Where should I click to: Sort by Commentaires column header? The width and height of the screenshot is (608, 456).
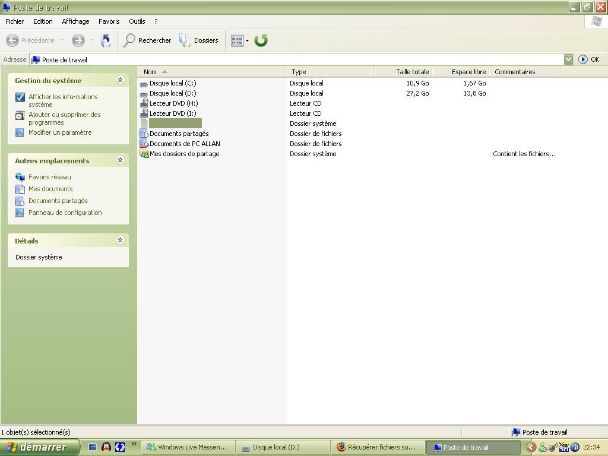pos(525,72)
